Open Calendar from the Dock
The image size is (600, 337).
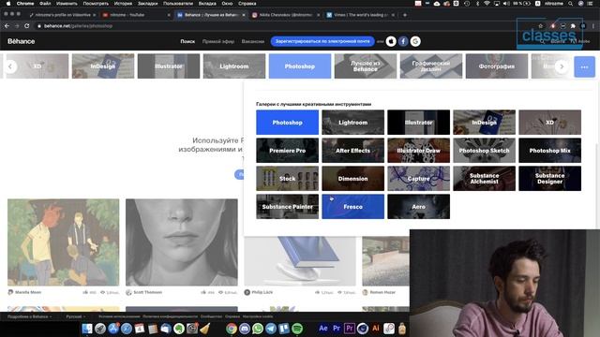coord(140,329)
